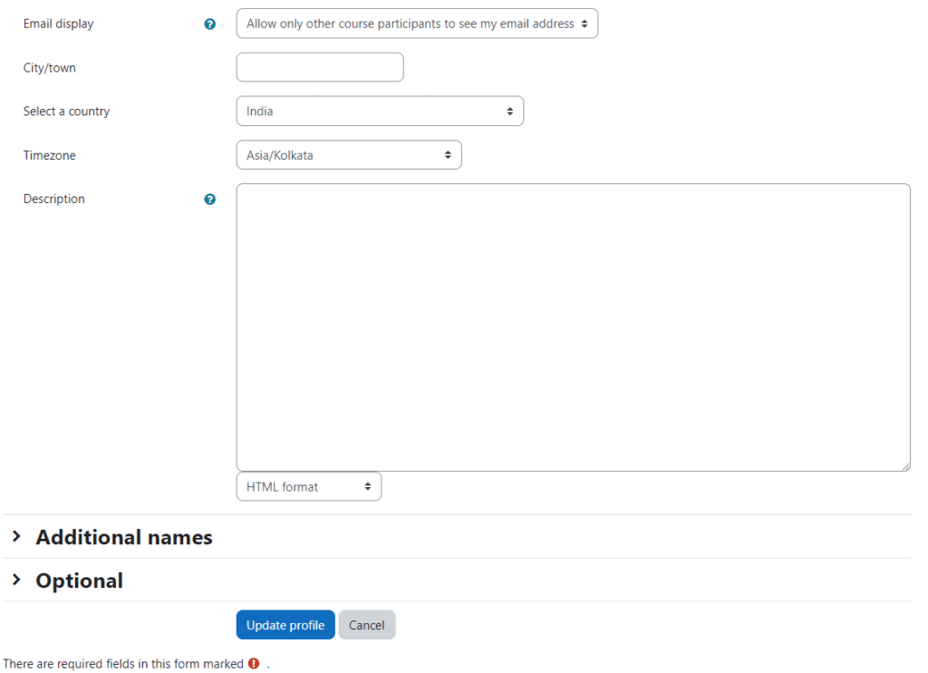Click the Description box resize handle
The width and height of the screenshot is (928, 673).
905,466
